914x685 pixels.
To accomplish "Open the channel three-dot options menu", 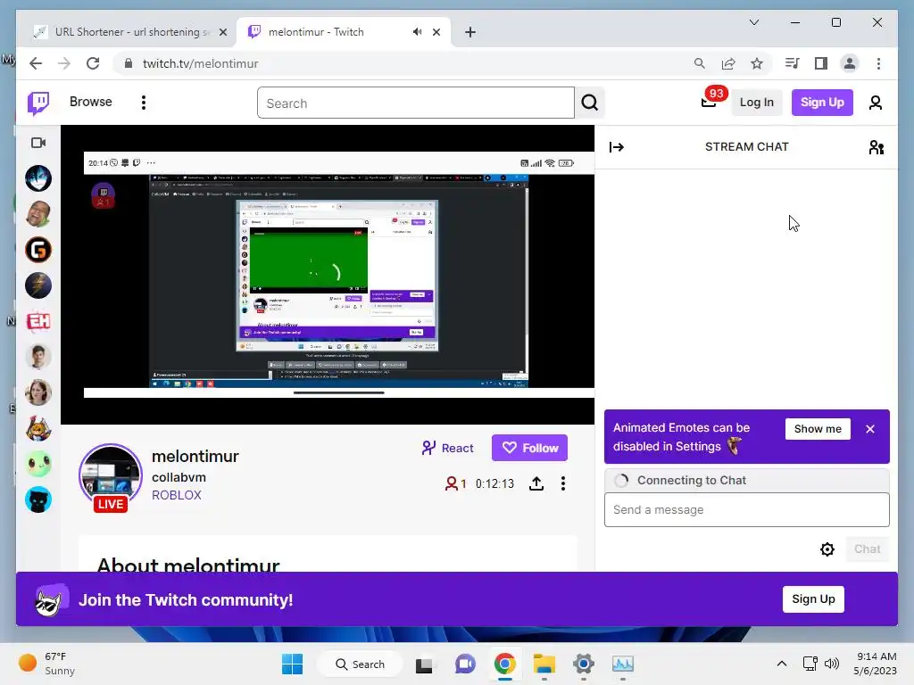I will pyautogui.click(x=562, y=483).
